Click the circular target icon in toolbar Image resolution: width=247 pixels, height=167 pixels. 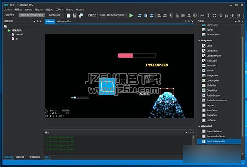(x=195, y=15)
